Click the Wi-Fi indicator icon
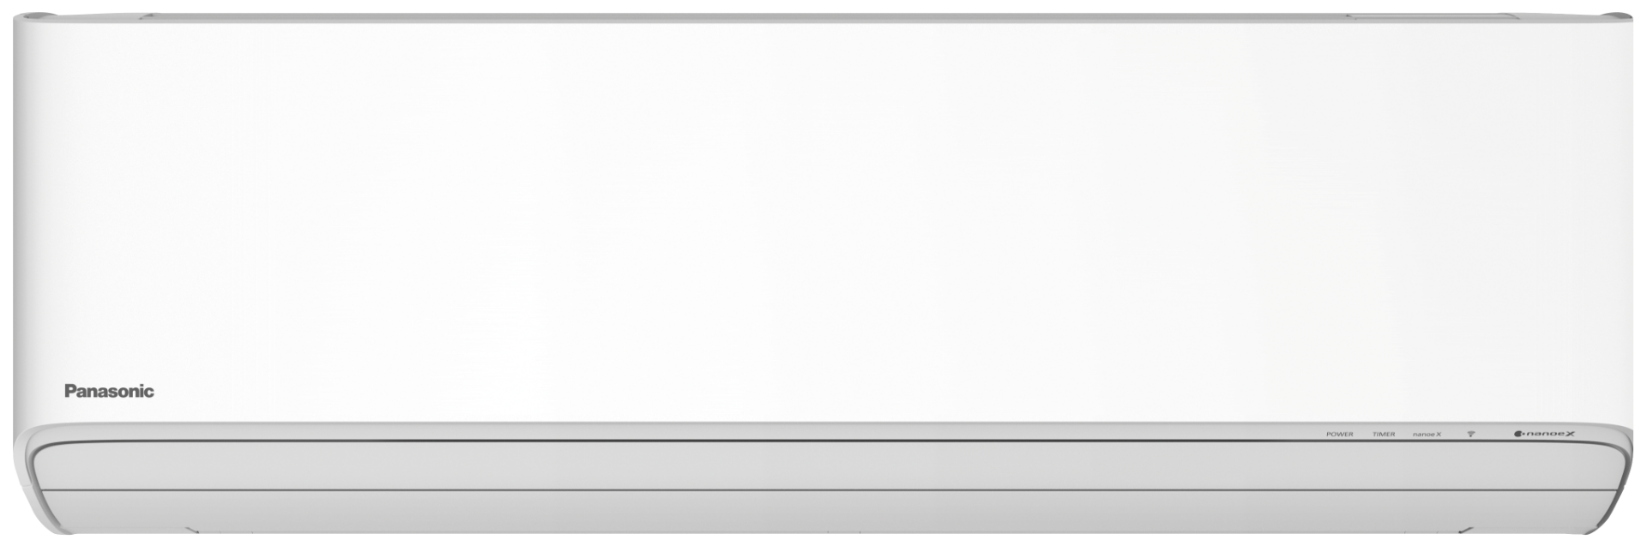Image resolution: width=1647 pixels, height=546 pixels. tap(1470, 434)
